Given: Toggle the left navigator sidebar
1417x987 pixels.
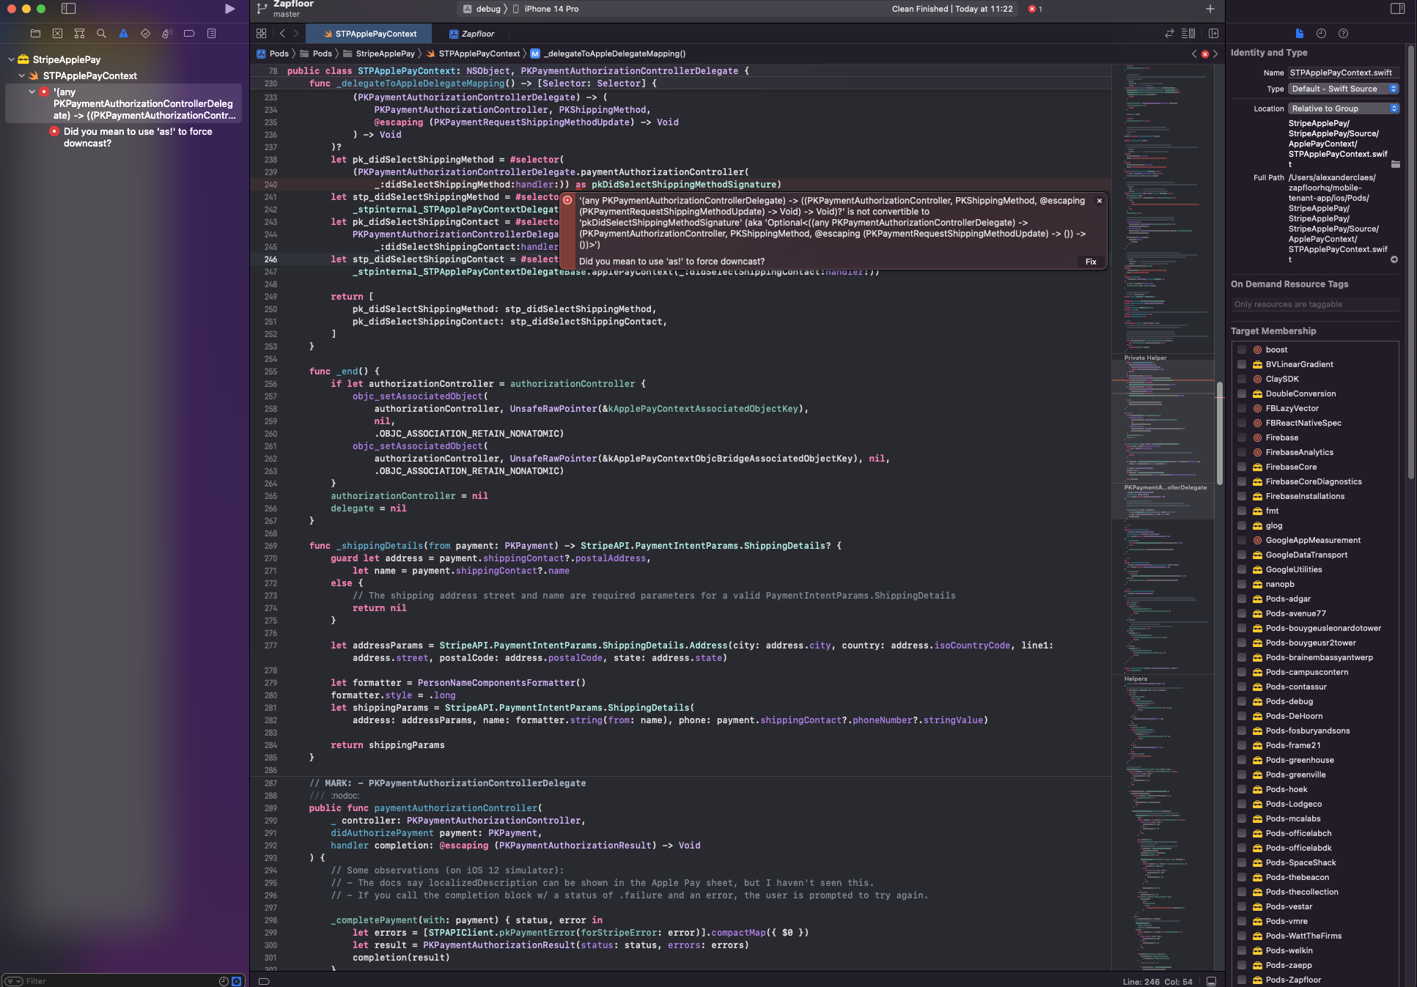Looking at the screenshot, I should coord(68,9).
